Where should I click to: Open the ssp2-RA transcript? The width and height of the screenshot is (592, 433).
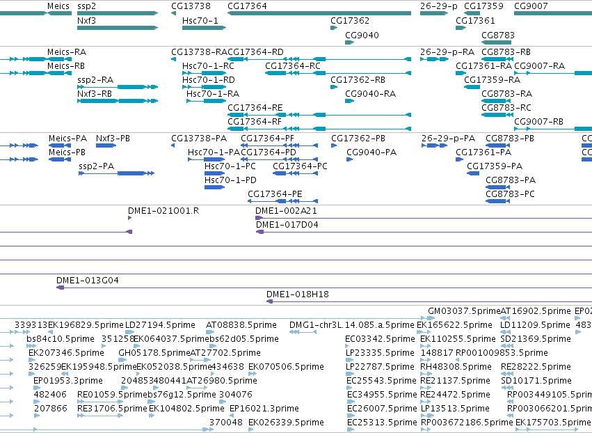(118, 87)
